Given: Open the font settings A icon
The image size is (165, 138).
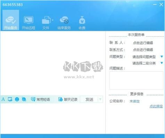Looking at the screenshot, I should [3, 99].
